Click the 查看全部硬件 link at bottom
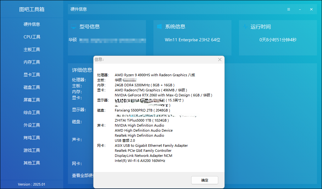322x189 pixels. click(x=83, y=175)
